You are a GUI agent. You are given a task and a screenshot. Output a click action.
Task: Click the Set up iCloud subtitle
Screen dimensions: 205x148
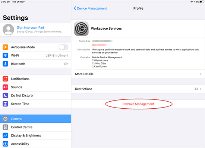click(40, 32)
